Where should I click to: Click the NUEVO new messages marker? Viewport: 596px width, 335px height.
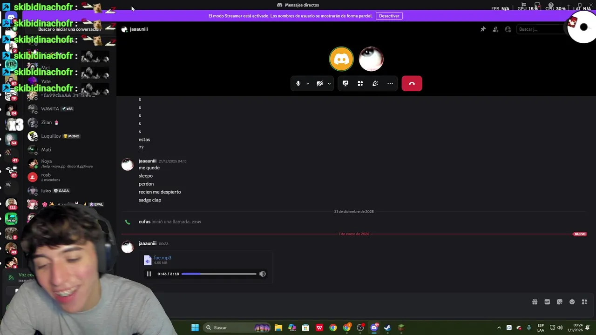click(x=580, y=234)
